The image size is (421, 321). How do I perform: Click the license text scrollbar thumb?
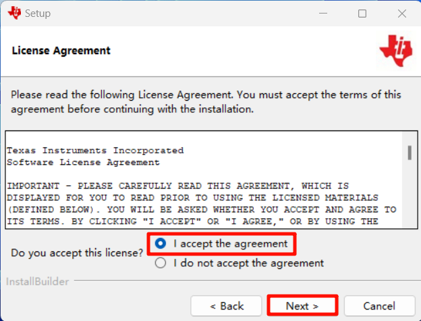pos(410,152)
